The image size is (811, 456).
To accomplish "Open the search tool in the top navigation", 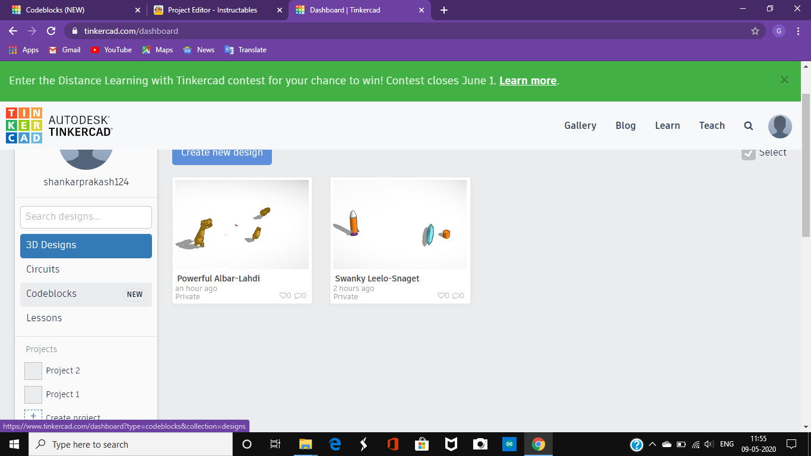I will (748, 125).
